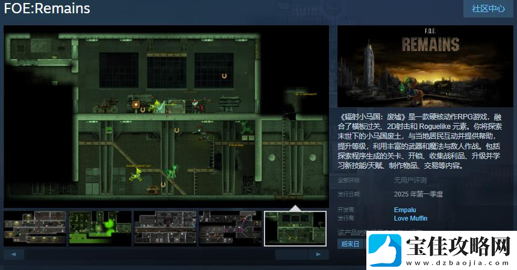Click the right arrow of thumbnail strip
517x270 pixels.
click(x=319, y=254)
